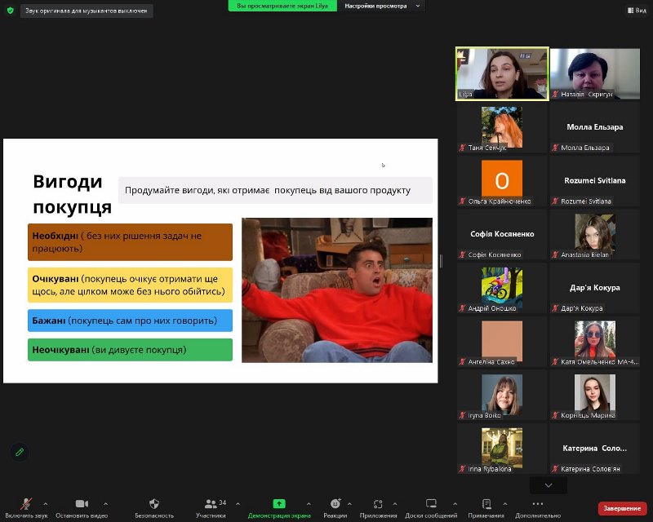The width and height of the screenshot is (653, 522).
Task: Click brown Необхідні box on slide
Action: point(130,242)
